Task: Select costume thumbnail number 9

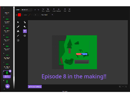Action: tap(7, 82)
